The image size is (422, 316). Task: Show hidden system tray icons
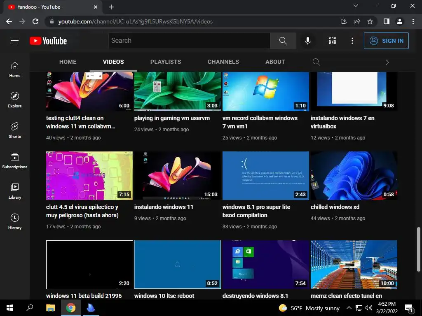(x=349, y=308)
